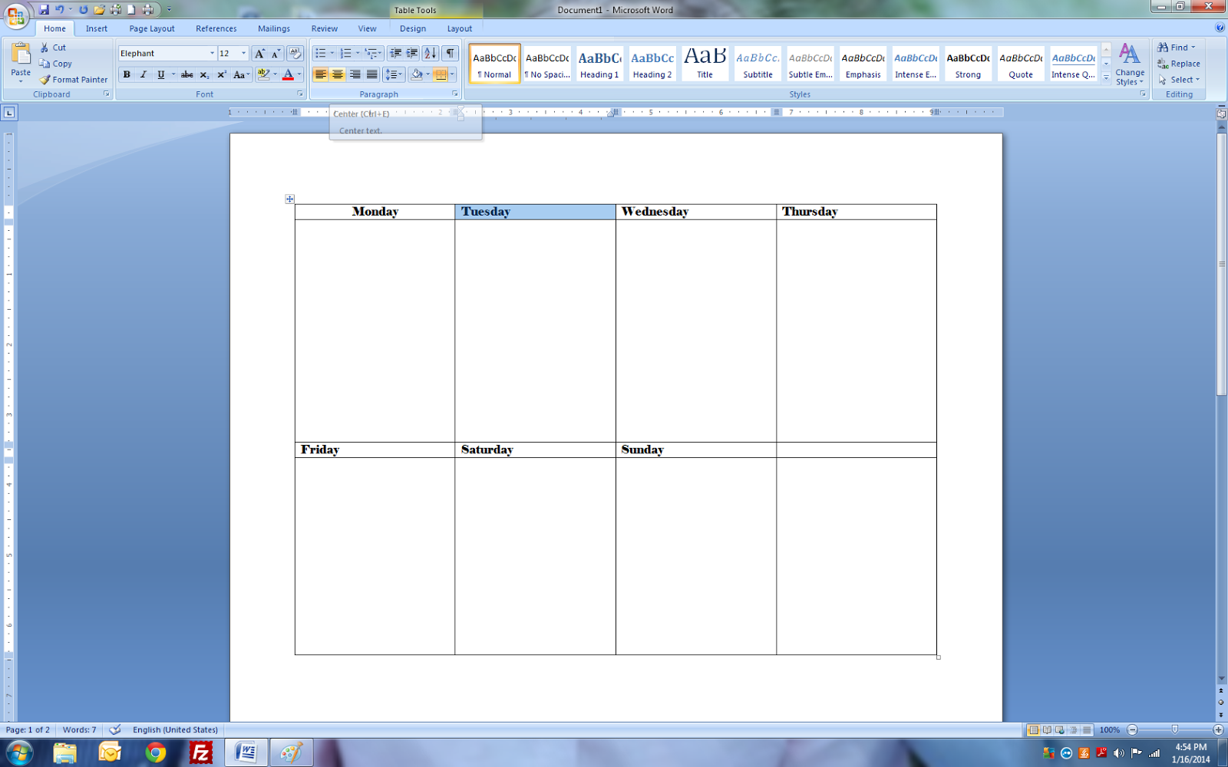Expand the Styles gallery More arrow
This screenshot has height=767, width=1228.
click(x=1106, y=77)
